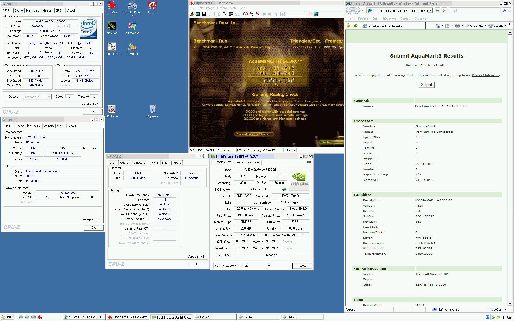Screen dimensions: 514x321
Task: Click the Refresh icon in Internet Explorer
Action: click(437, 10)
